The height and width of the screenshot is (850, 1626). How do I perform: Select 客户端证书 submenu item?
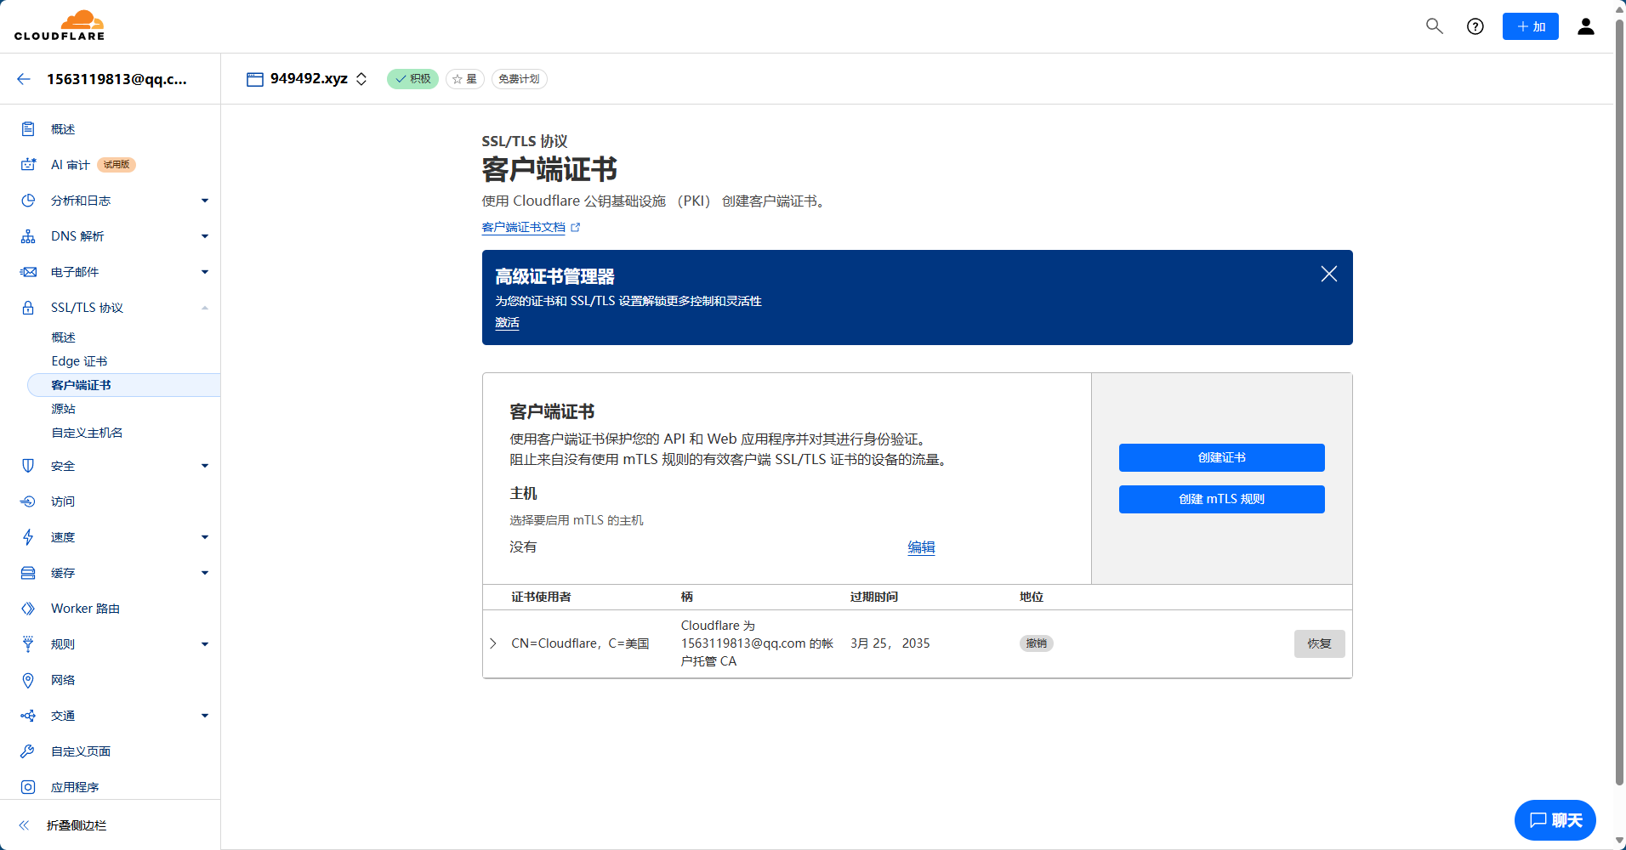click(123, 385)
